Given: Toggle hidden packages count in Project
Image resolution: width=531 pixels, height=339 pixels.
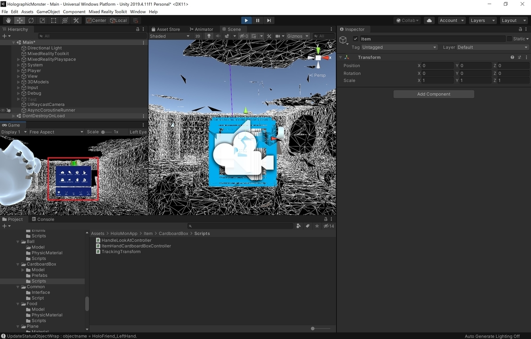Looking at the screenshot, I should 329,226.
